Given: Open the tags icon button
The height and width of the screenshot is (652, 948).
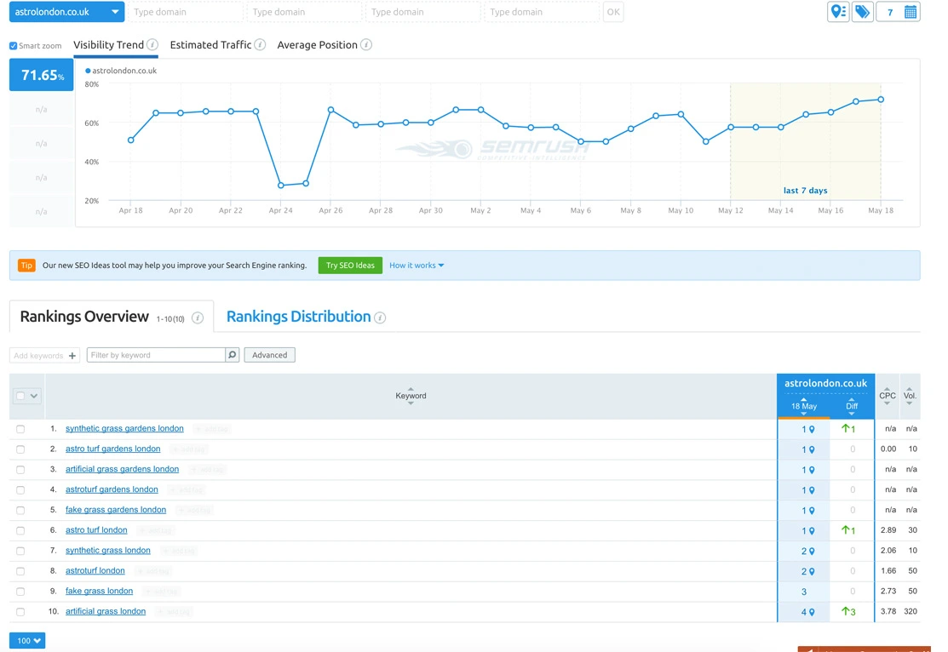Looking at the screenshot, I should [863, 11].
